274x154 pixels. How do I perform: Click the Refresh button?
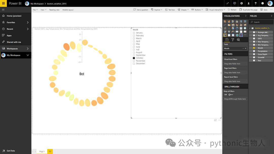tap(232, 10)
